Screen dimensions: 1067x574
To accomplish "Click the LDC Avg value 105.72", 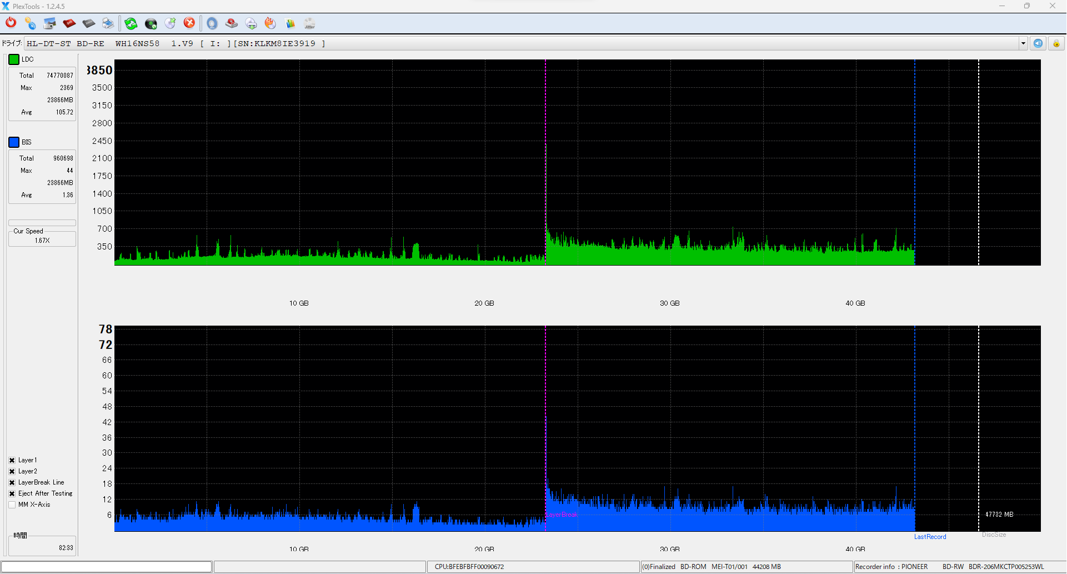I will 64,112.
